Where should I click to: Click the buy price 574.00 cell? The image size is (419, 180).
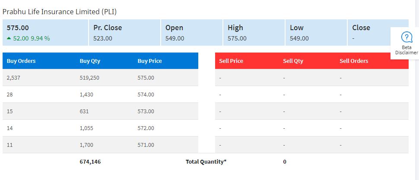tap(146, 95)
